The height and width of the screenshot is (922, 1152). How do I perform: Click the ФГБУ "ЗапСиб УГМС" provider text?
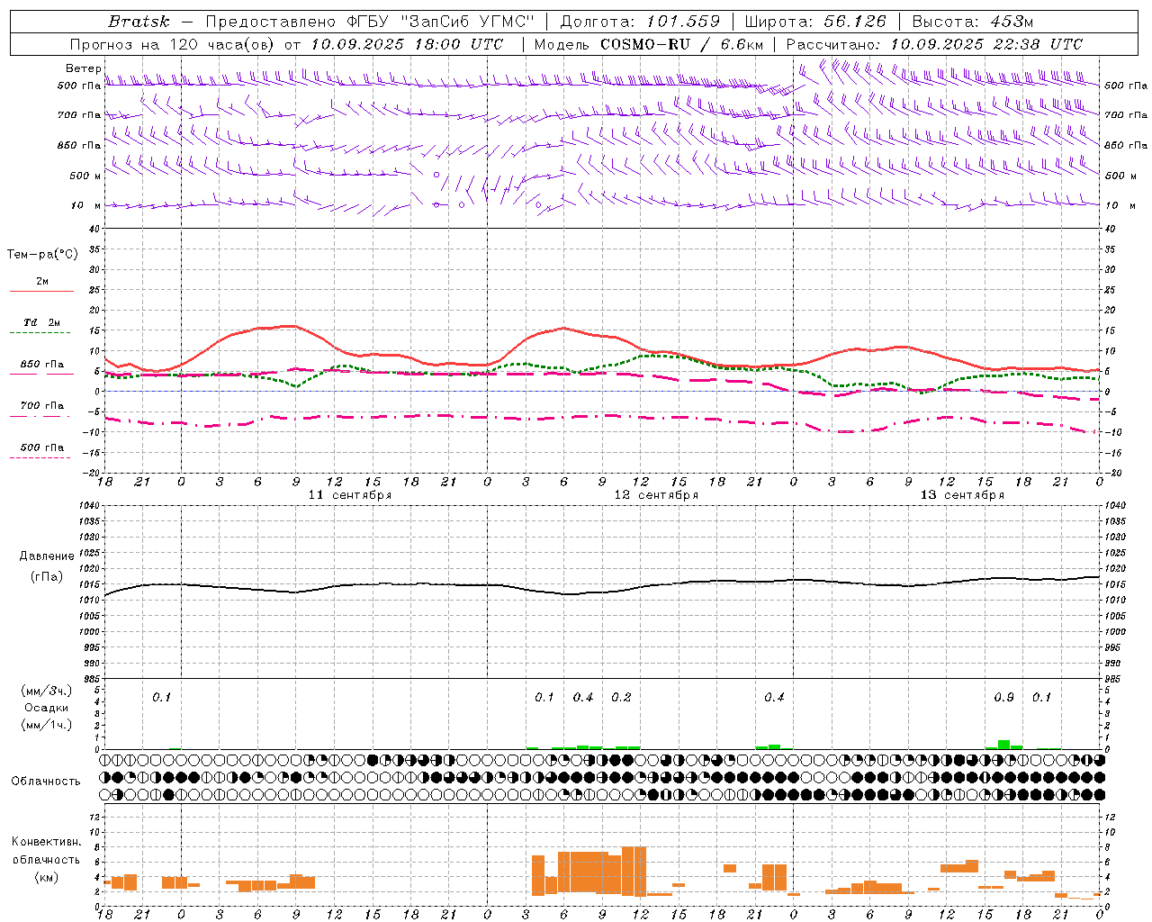click(x=442, y=22)
